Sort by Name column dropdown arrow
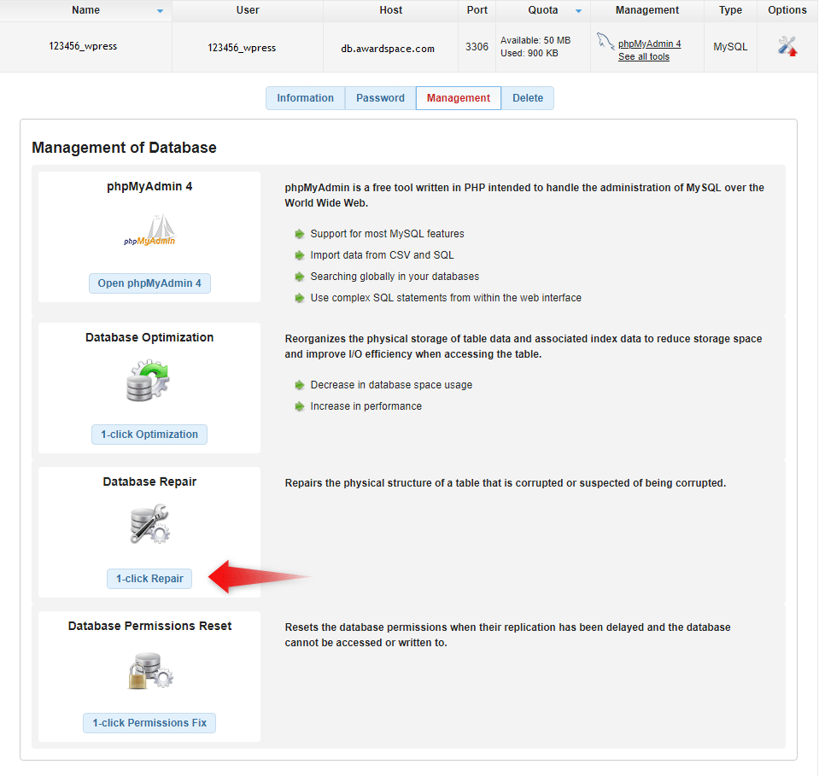 160,11
